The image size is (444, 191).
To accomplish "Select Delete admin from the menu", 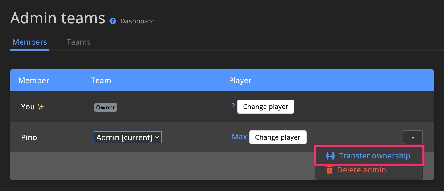I will pyautogui.click(x=361, y=170).
